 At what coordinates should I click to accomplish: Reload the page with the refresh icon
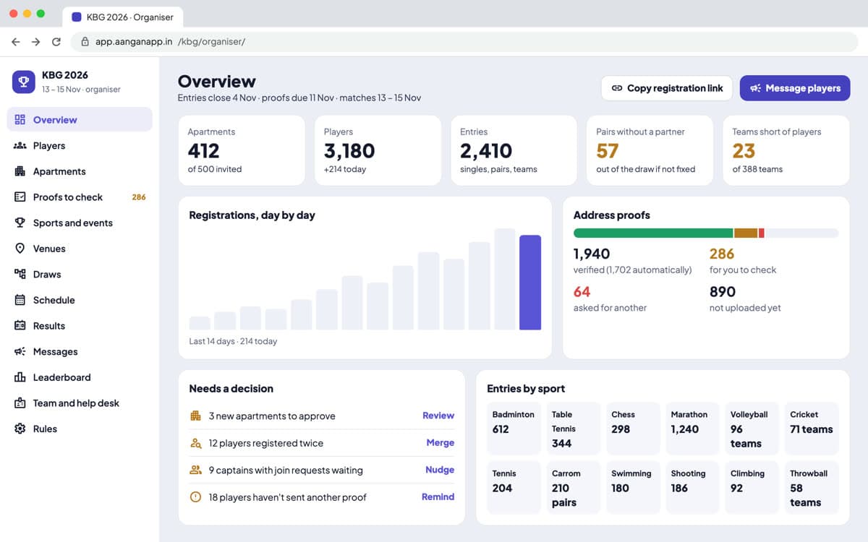tap(56, 42)
